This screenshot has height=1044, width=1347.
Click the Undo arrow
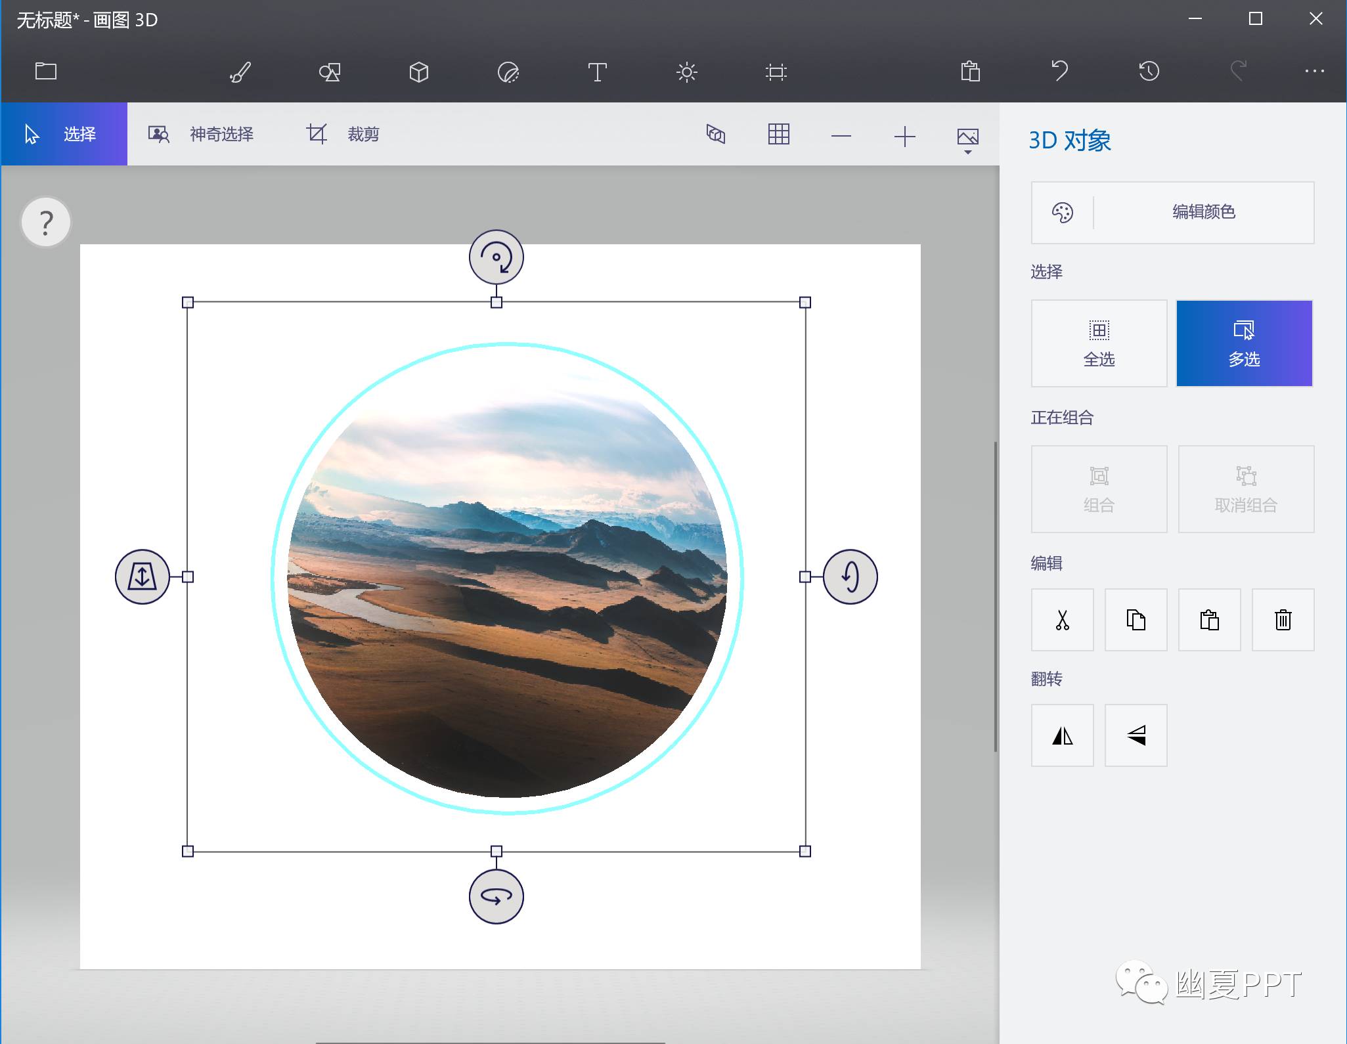pyautogui.click(x=1059, y=71)
